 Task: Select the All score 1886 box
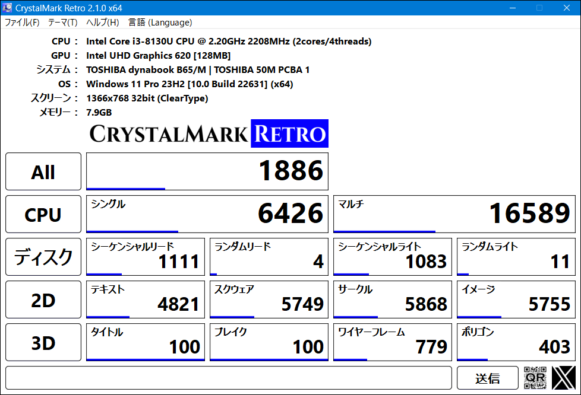click(207, 171)
